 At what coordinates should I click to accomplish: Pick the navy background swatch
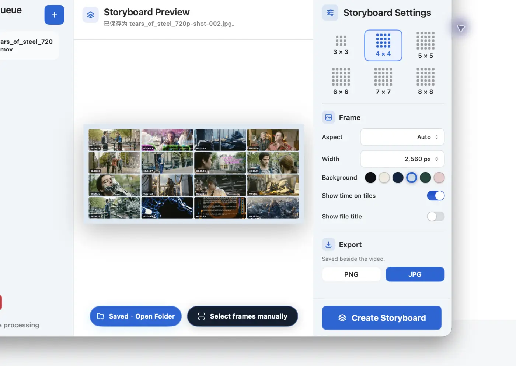pyautogui.click(x=398, y=178)
